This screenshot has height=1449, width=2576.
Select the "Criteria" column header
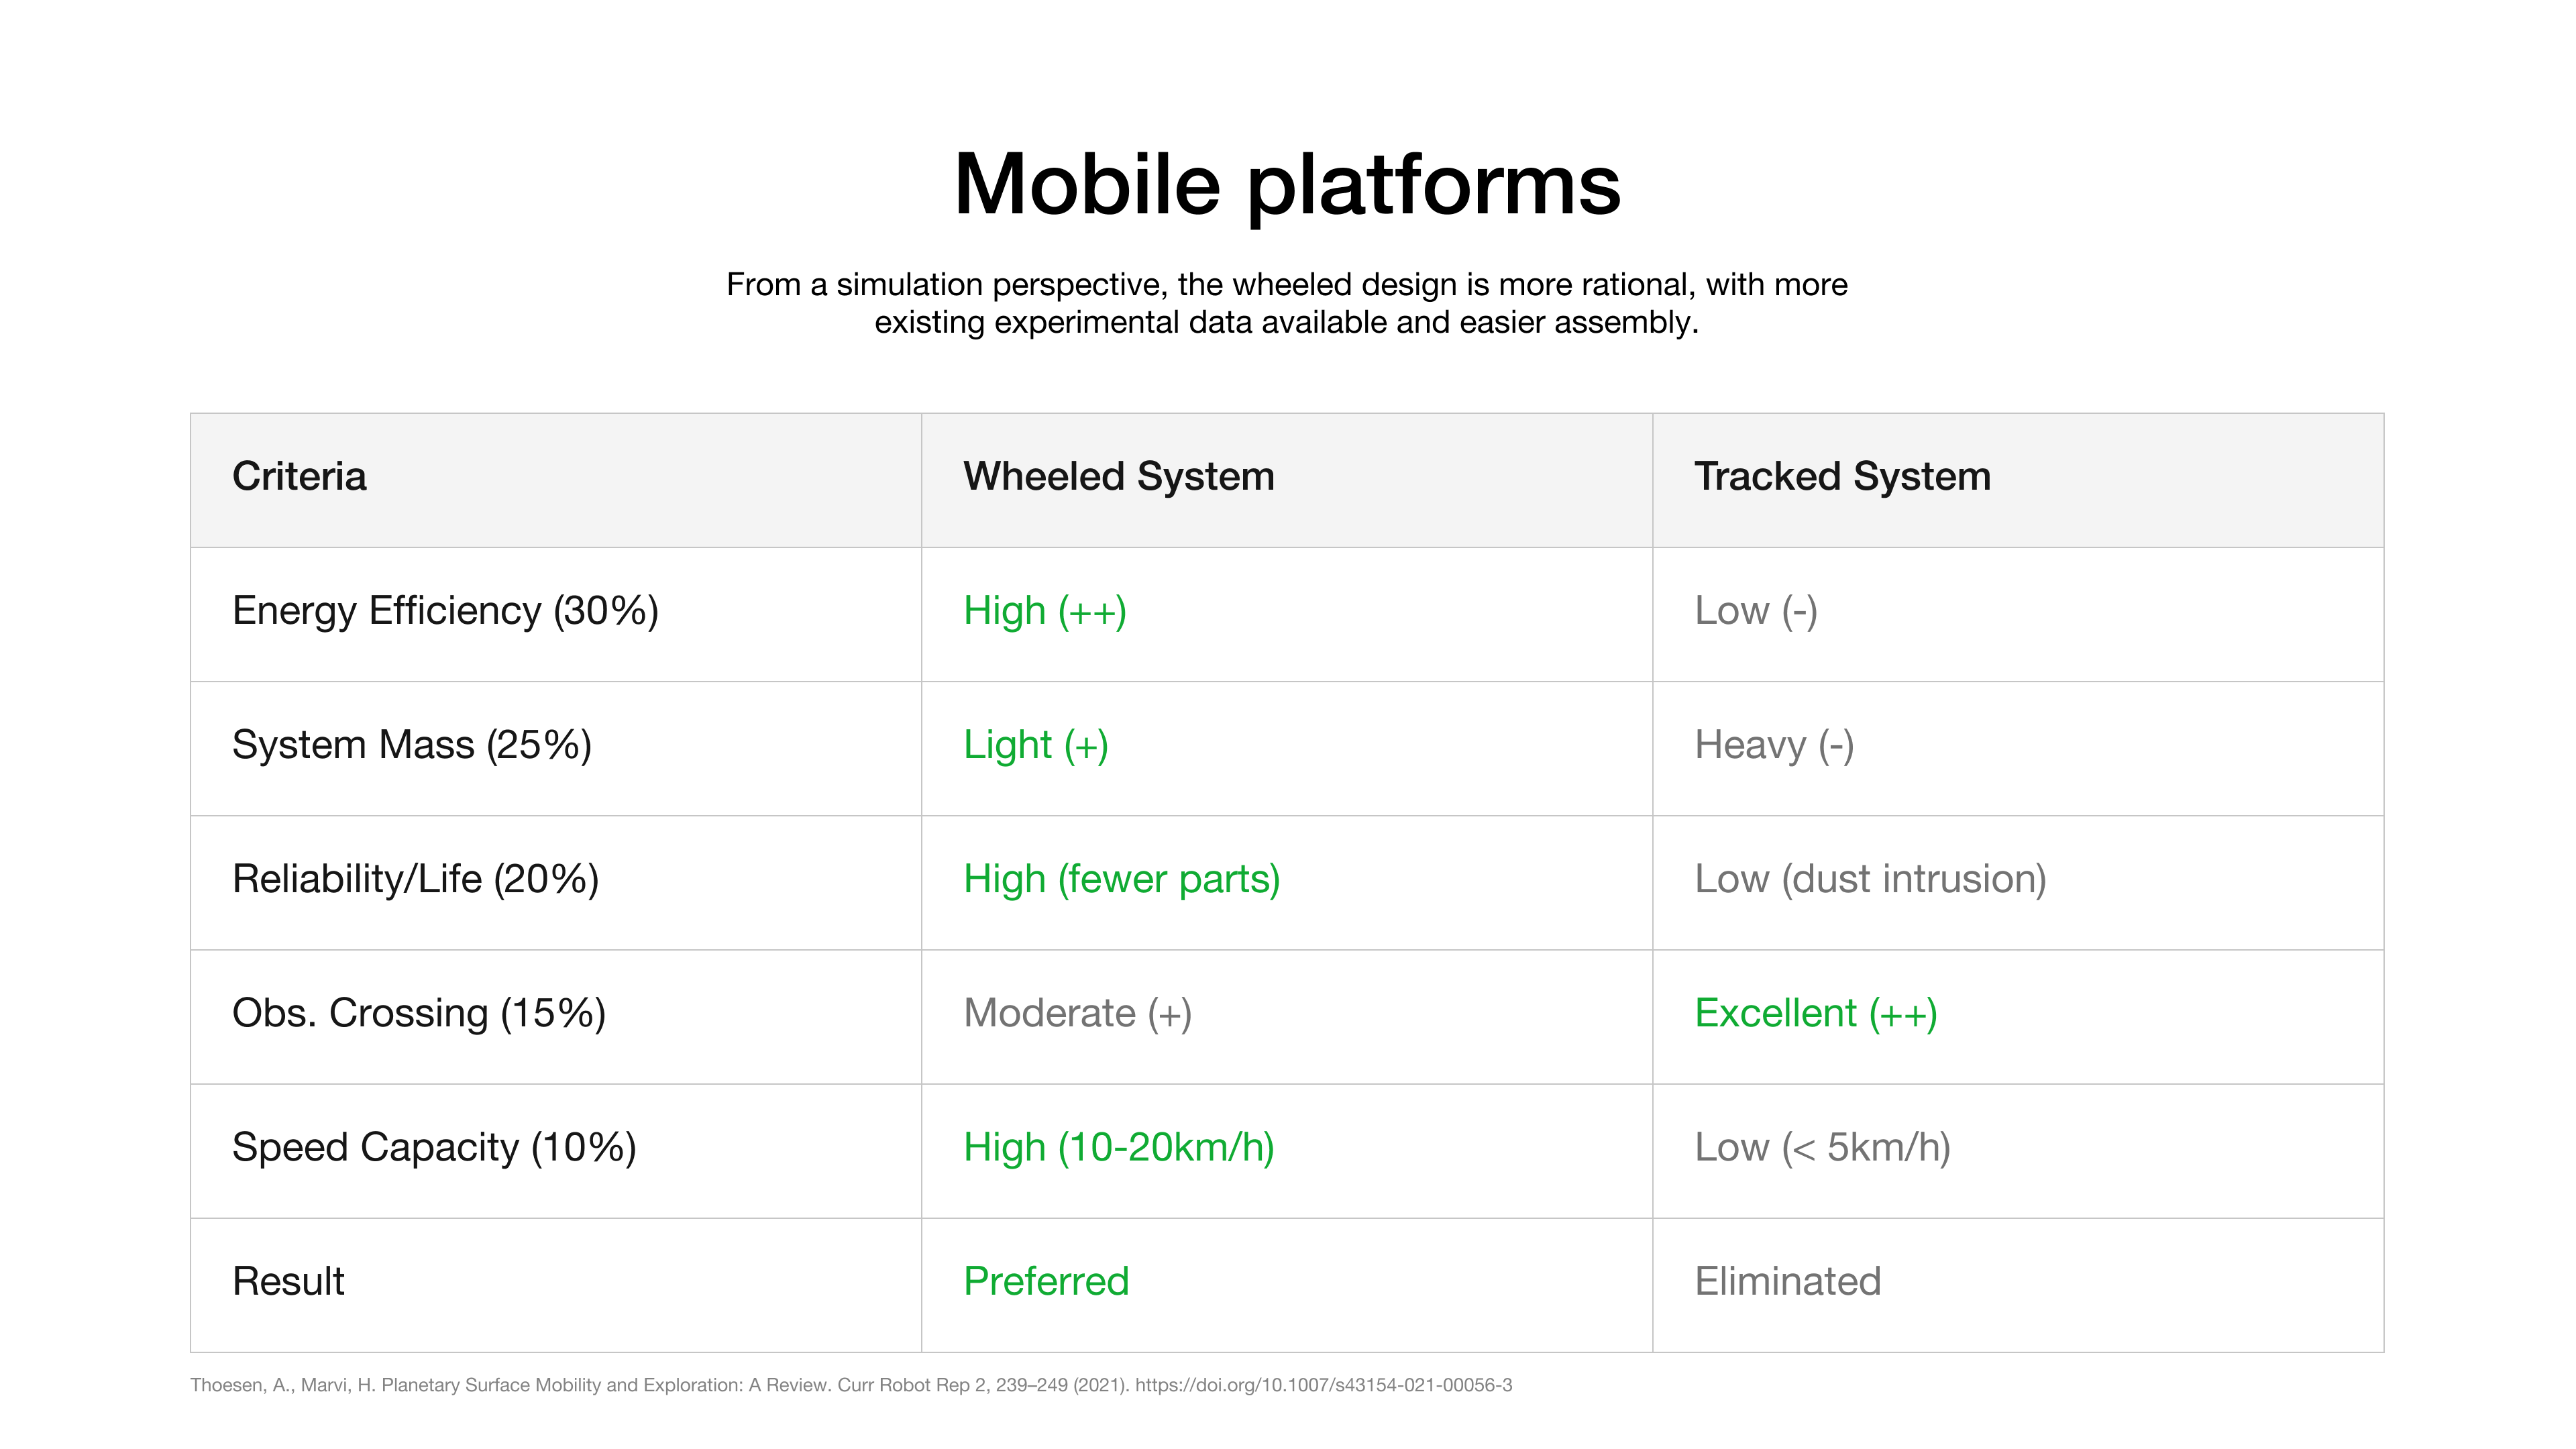pos(299,477)
